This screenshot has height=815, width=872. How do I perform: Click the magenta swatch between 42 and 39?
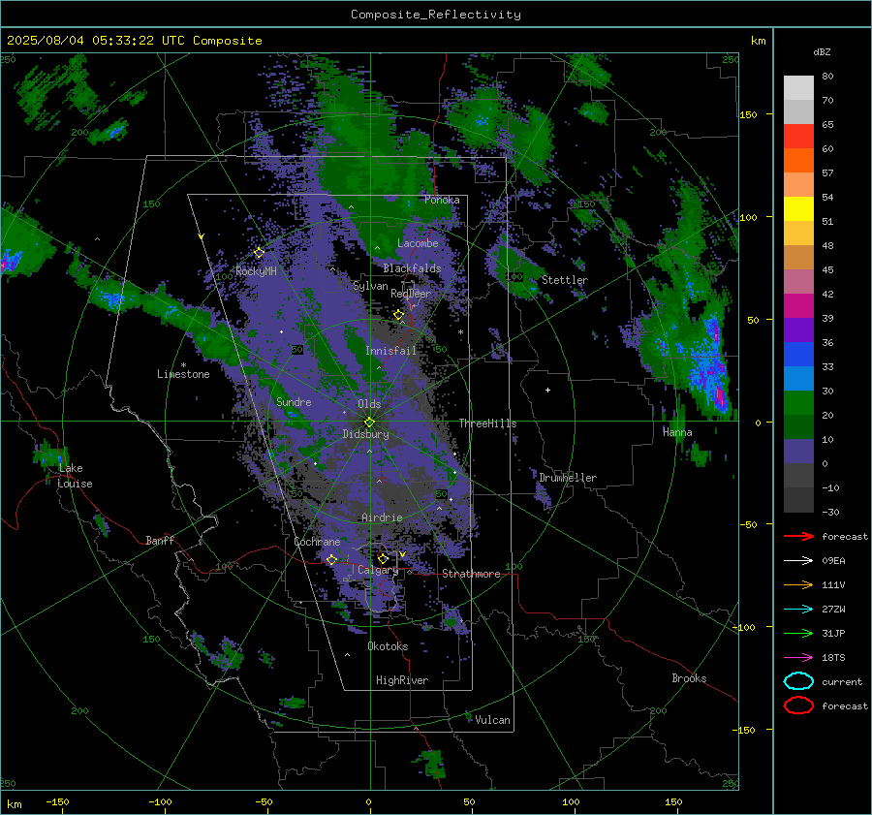pos(798,306)
